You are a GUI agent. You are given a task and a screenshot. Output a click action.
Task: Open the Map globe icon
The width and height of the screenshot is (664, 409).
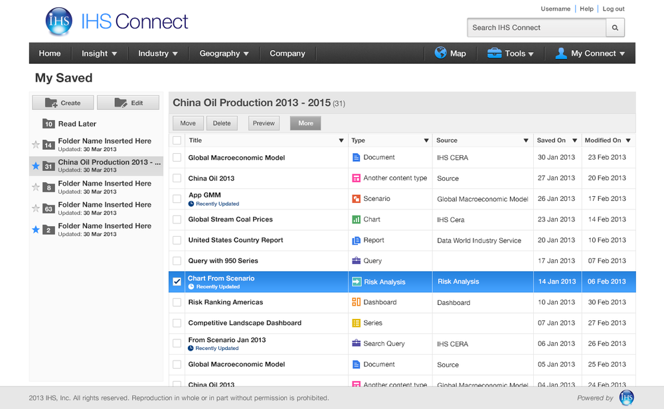pyautogui.click(x=440, y=53)
